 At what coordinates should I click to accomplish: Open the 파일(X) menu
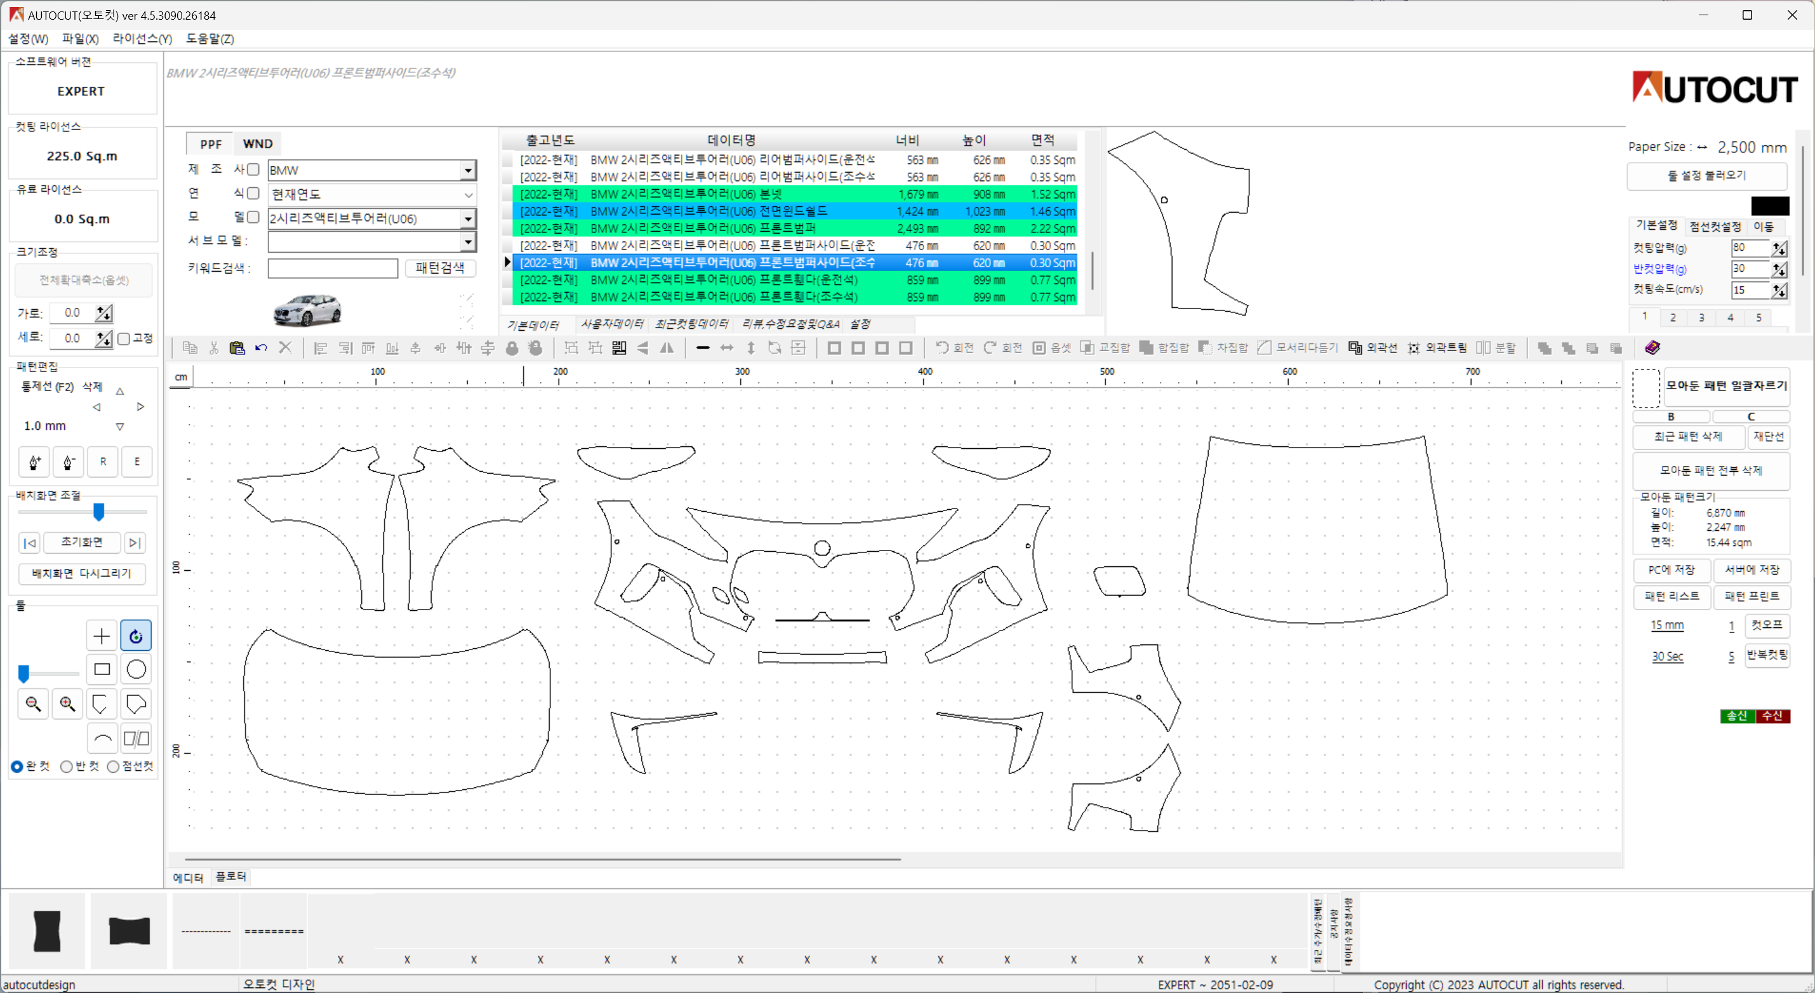click(81, 39)
